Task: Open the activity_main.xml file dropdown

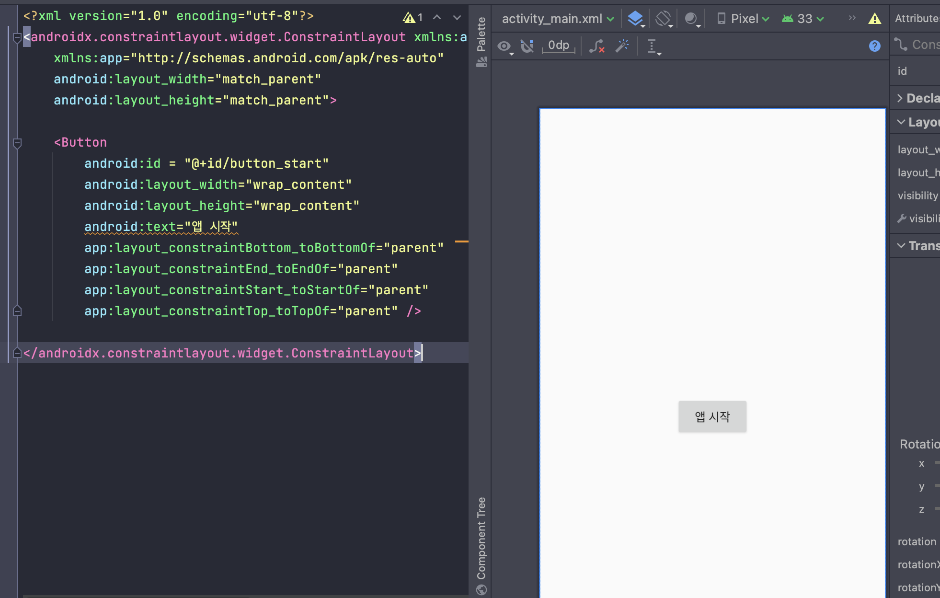Action: 558,19
